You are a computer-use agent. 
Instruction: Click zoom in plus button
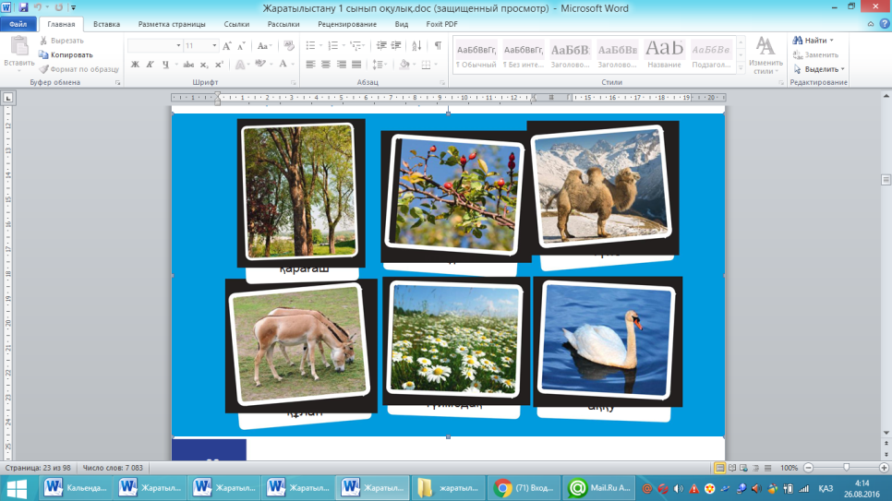click(884, 468)
